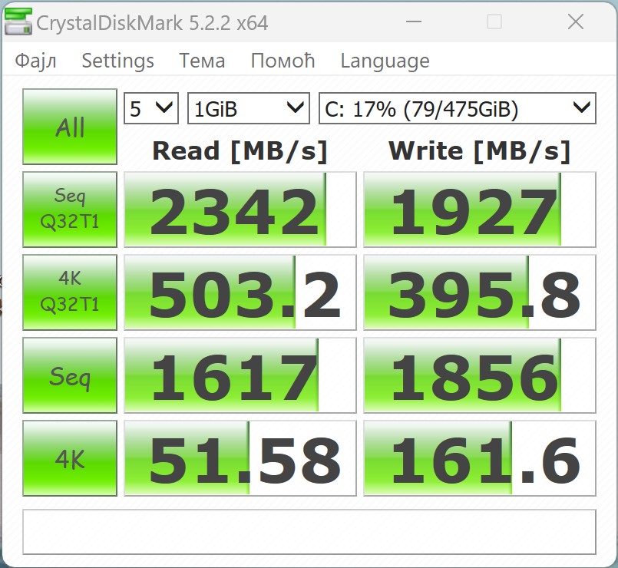Click the 4K Q32T1 read result 503.2
Viewport: 618px width, 568px height.
240,292
